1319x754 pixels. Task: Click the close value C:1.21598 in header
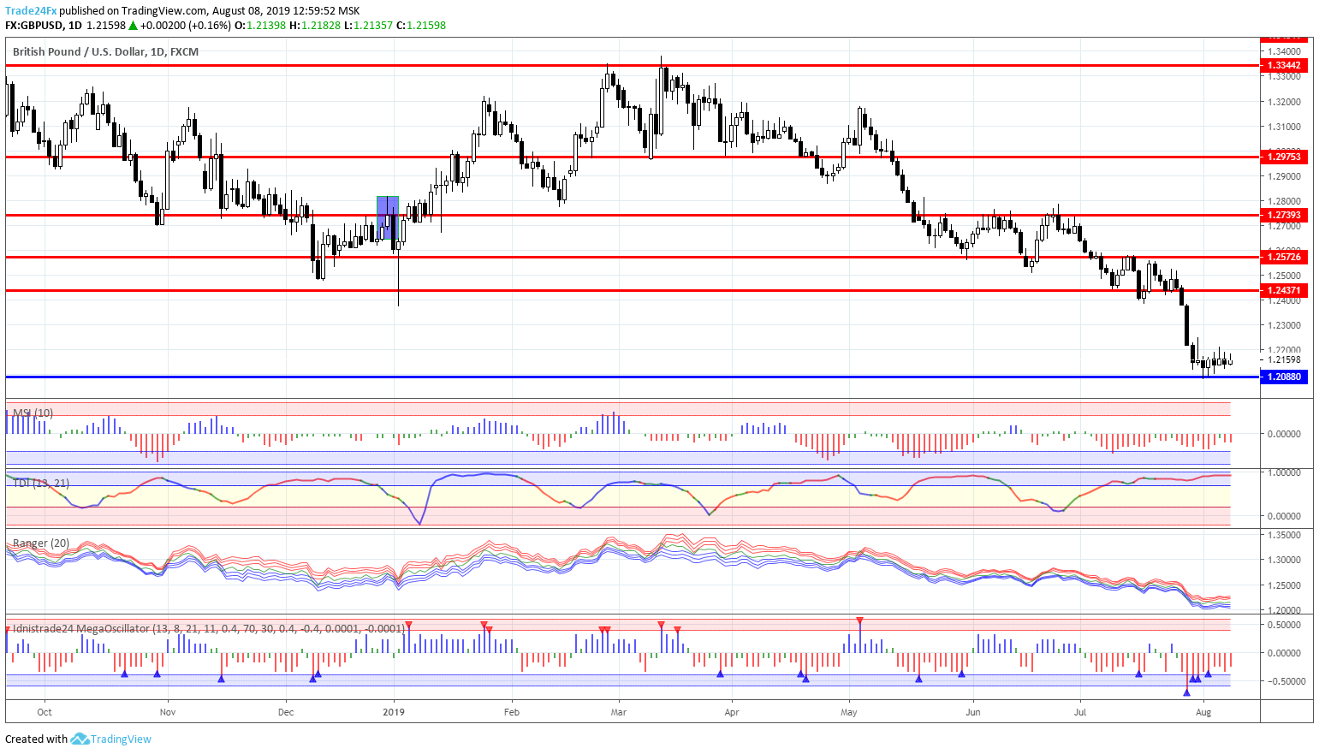pos(421,26)
